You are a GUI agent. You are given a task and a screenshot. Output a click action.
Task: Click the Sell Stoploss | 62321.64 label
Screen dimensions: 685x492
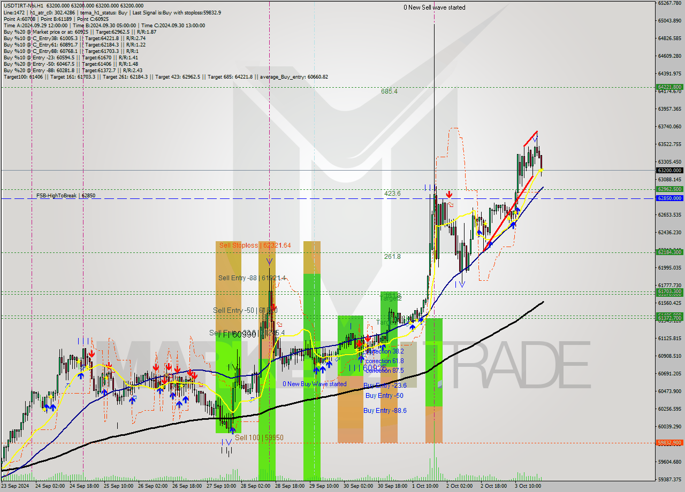[255, 245]
